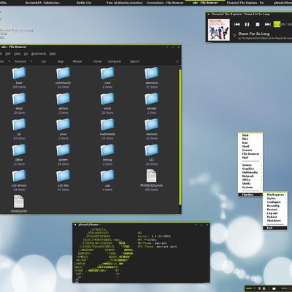Image resolution: width=292 pixels, height=292 pixels.
Task: Expand the Graphics submenu
Action: [x=250, y=169]
